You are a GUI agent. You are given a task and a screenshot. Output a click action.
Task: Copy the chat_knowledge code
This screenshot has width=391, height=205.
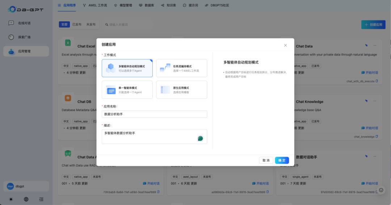coord(377,137)
